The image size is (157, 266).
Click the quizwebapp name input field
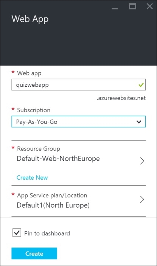pyautogui.click(x=79, y=84)
